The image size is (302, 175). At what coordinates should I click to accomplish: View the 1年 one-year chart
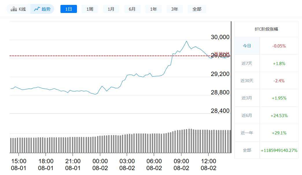tap(153, 9)
